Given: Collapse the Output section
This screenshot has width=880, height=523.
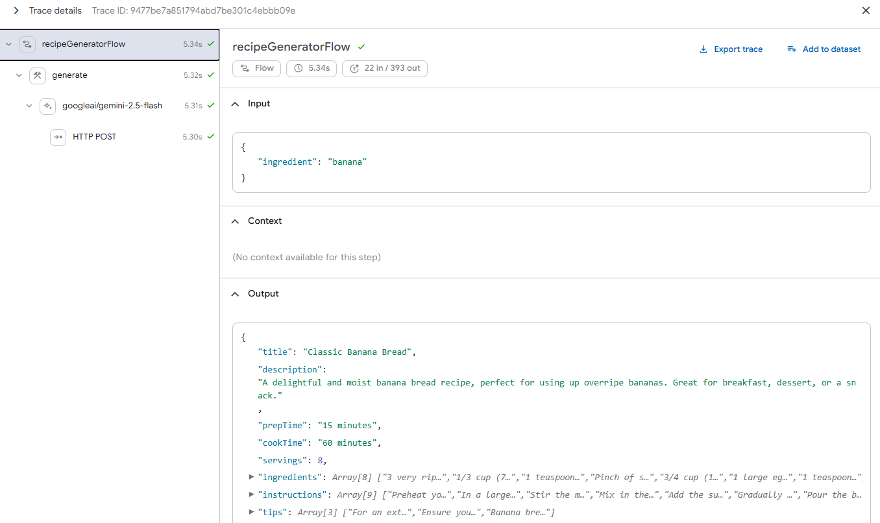Looking at the screenshot, I should click(x=236, y=294).
